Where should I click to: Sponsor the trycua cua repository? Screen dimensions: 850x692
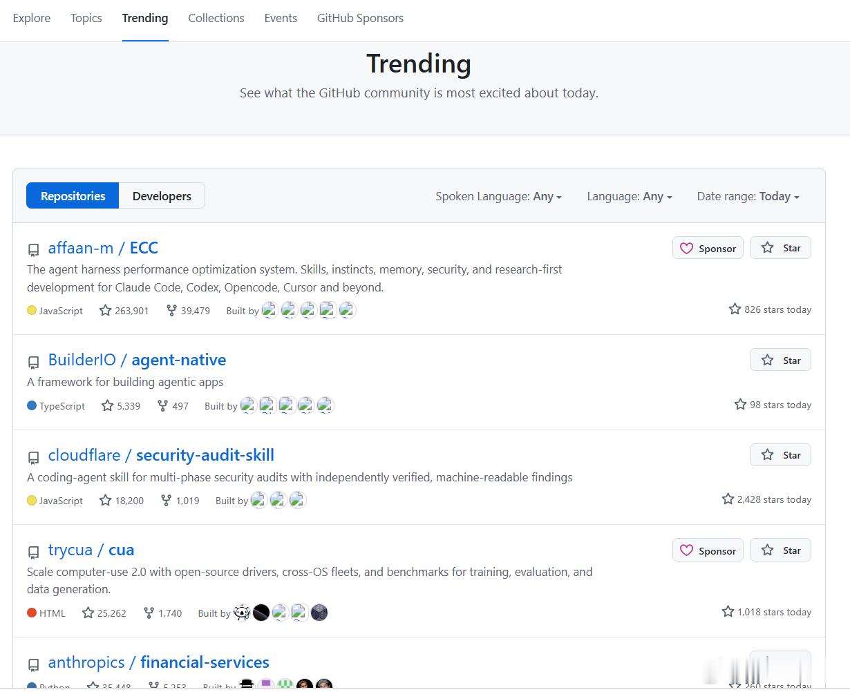pyautogui.click(x=708, y=550)
